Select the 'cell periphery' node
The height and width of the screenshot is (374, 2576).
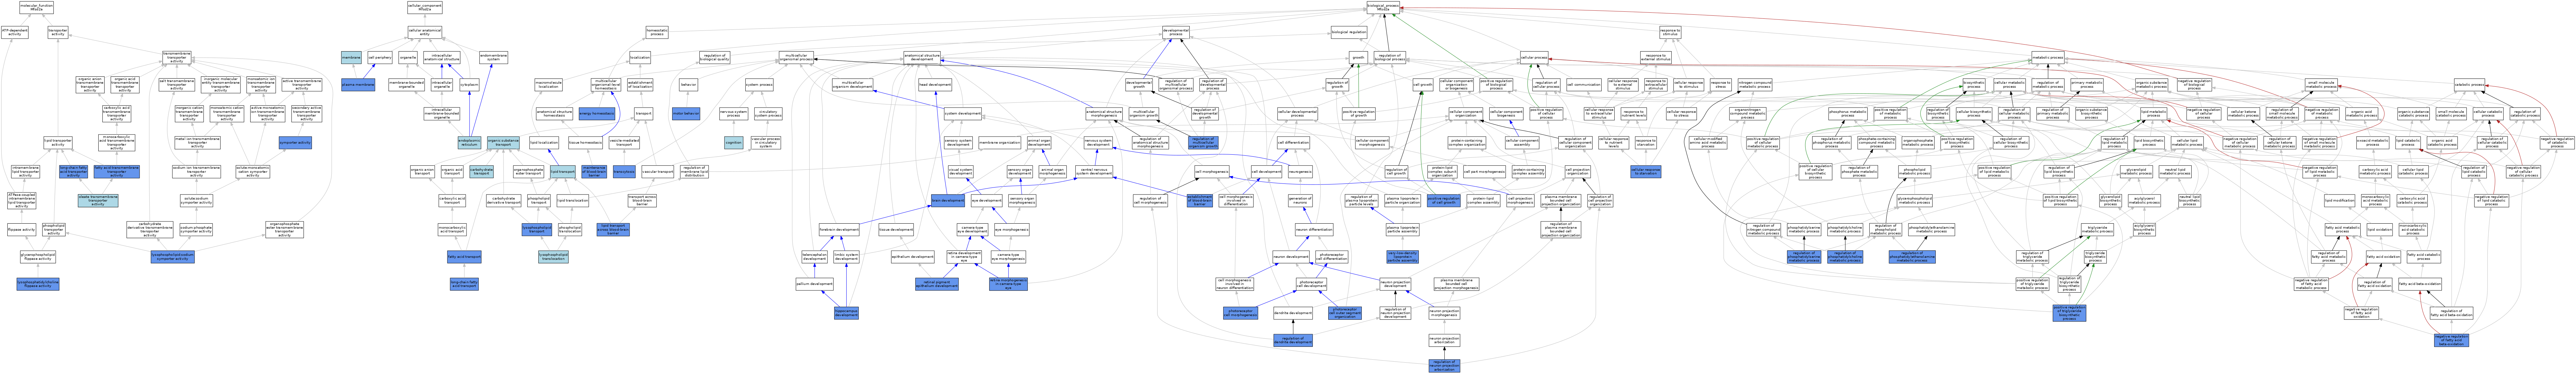click(x=380, y=58)
